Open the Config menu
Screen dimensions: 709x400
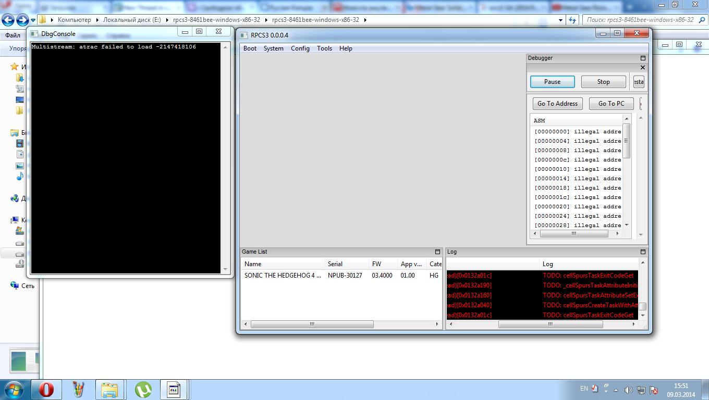pos(300,48)
